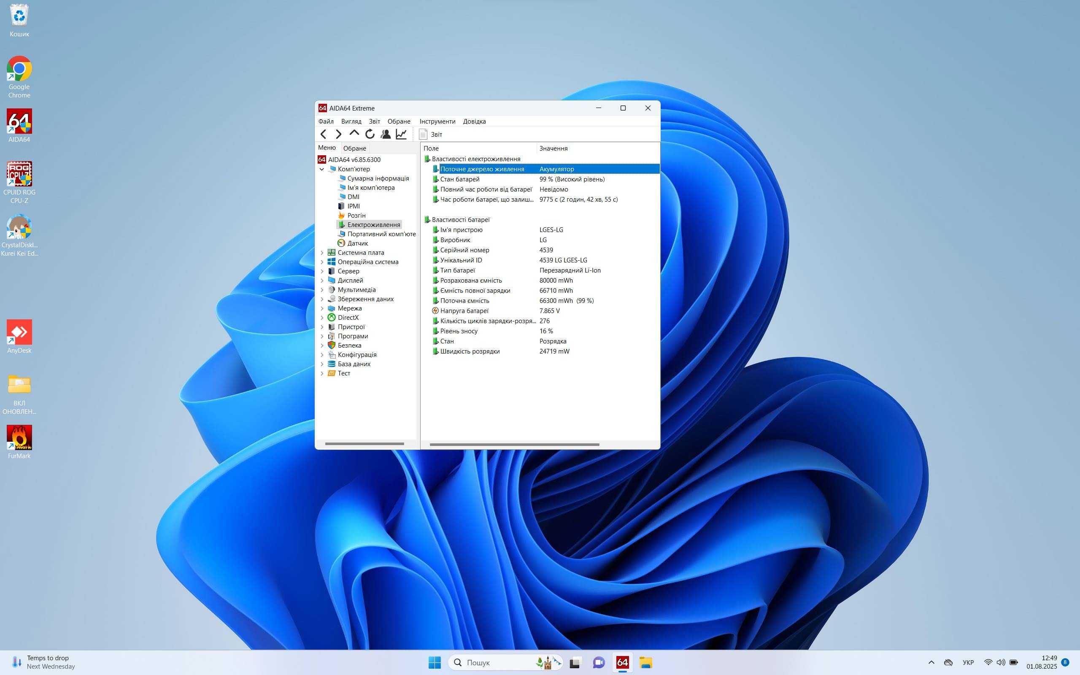Image resolution: width=1080 pixels, height=675 pixels.
Task: Open Google Chrome desktop shortcut
Action: coord(19,77)
